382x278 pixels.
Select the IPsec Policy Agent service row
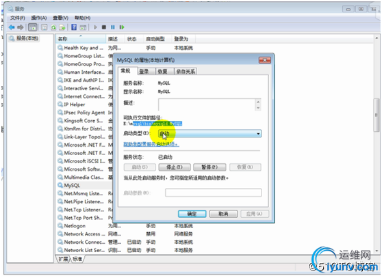click(84, 113)
